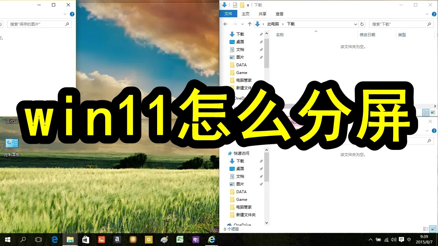This screenshot has height=246, width=438.
Task: Click the lower navigation pane scroll-up arrow
Action: click(x=266, y=150)
